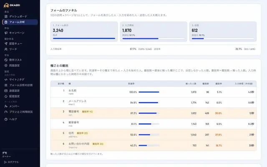Select the お名前 field row
Image resolution: width=267 pixels, height=167 pixels.
pyautogui.click(x=154, y=92)
